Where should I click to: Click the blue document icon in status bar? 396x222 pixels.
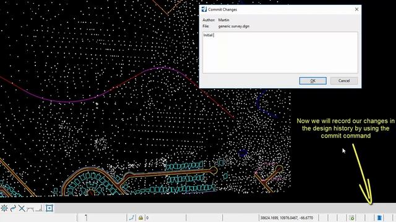point(379,218)
